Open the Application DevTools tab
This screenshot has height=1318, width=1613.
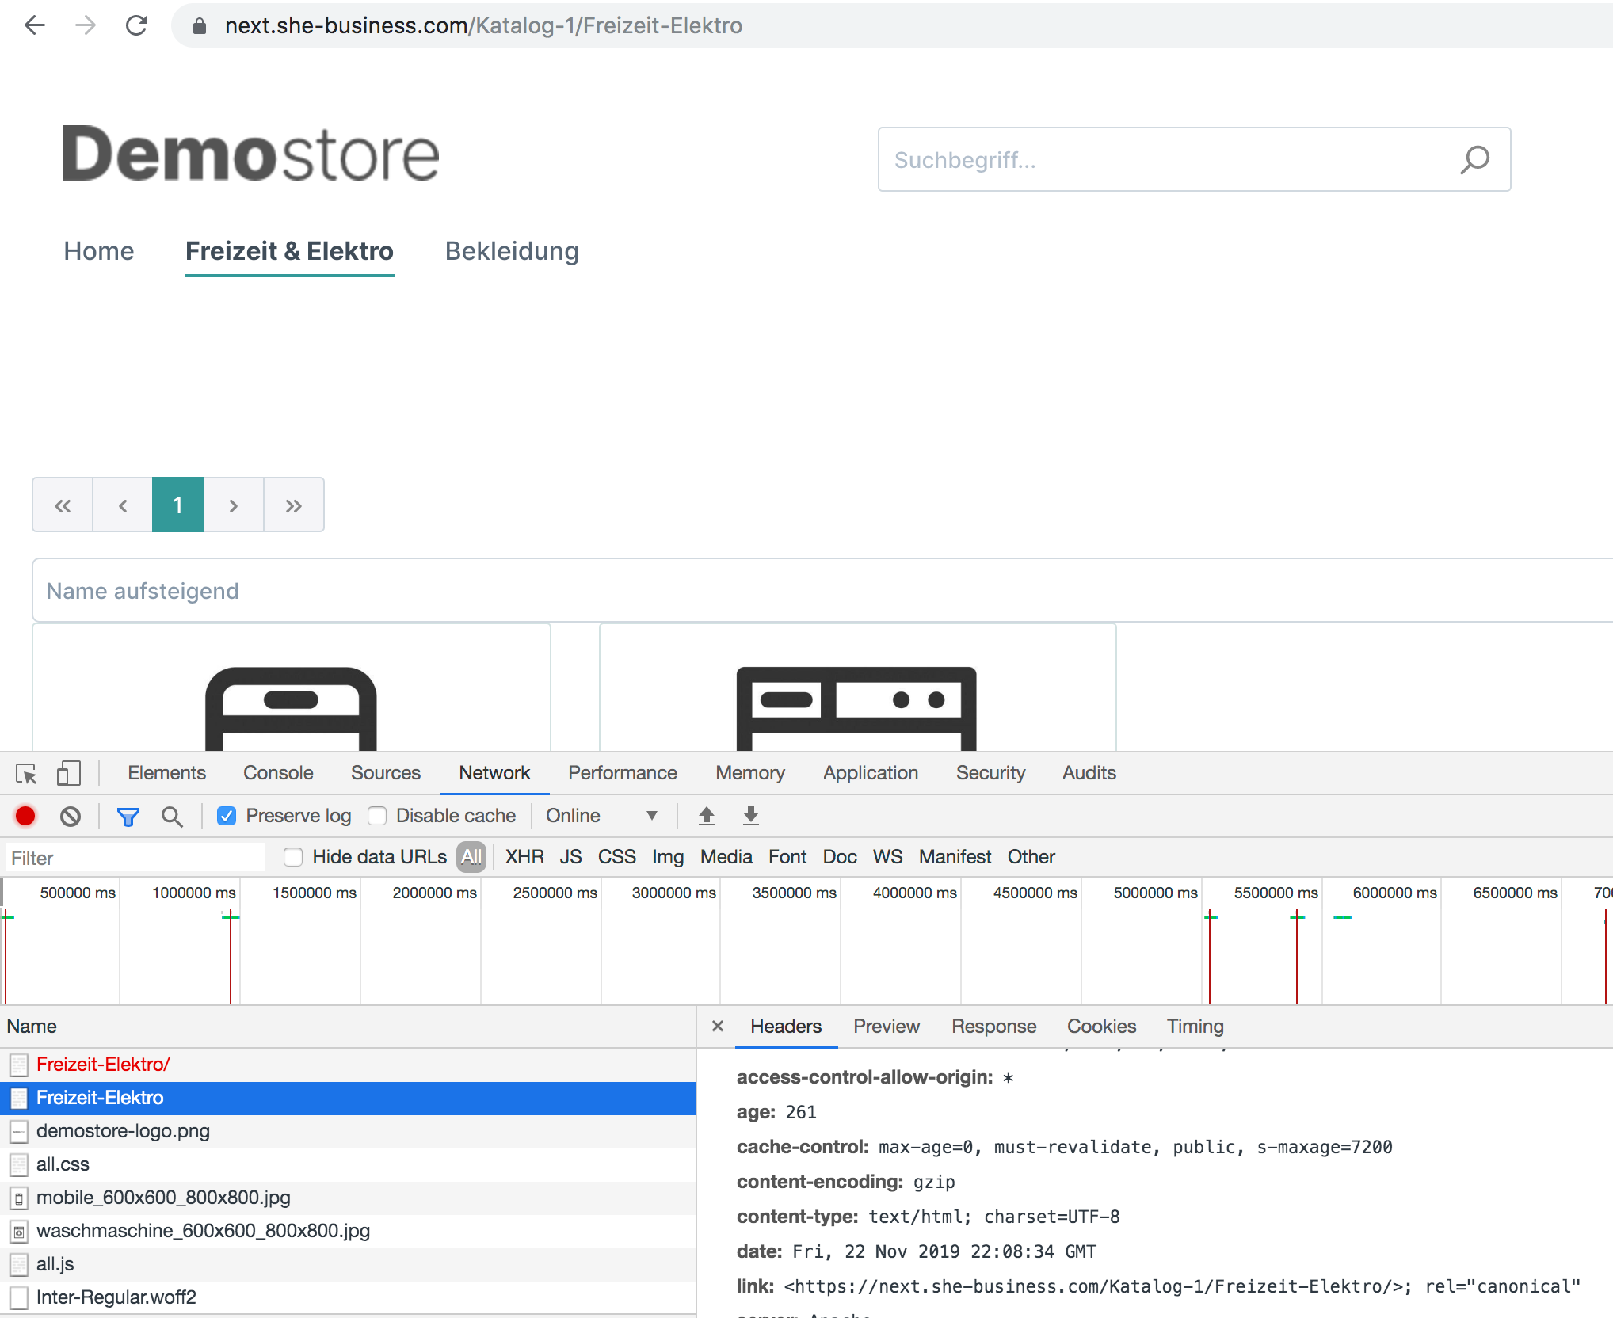871,773
